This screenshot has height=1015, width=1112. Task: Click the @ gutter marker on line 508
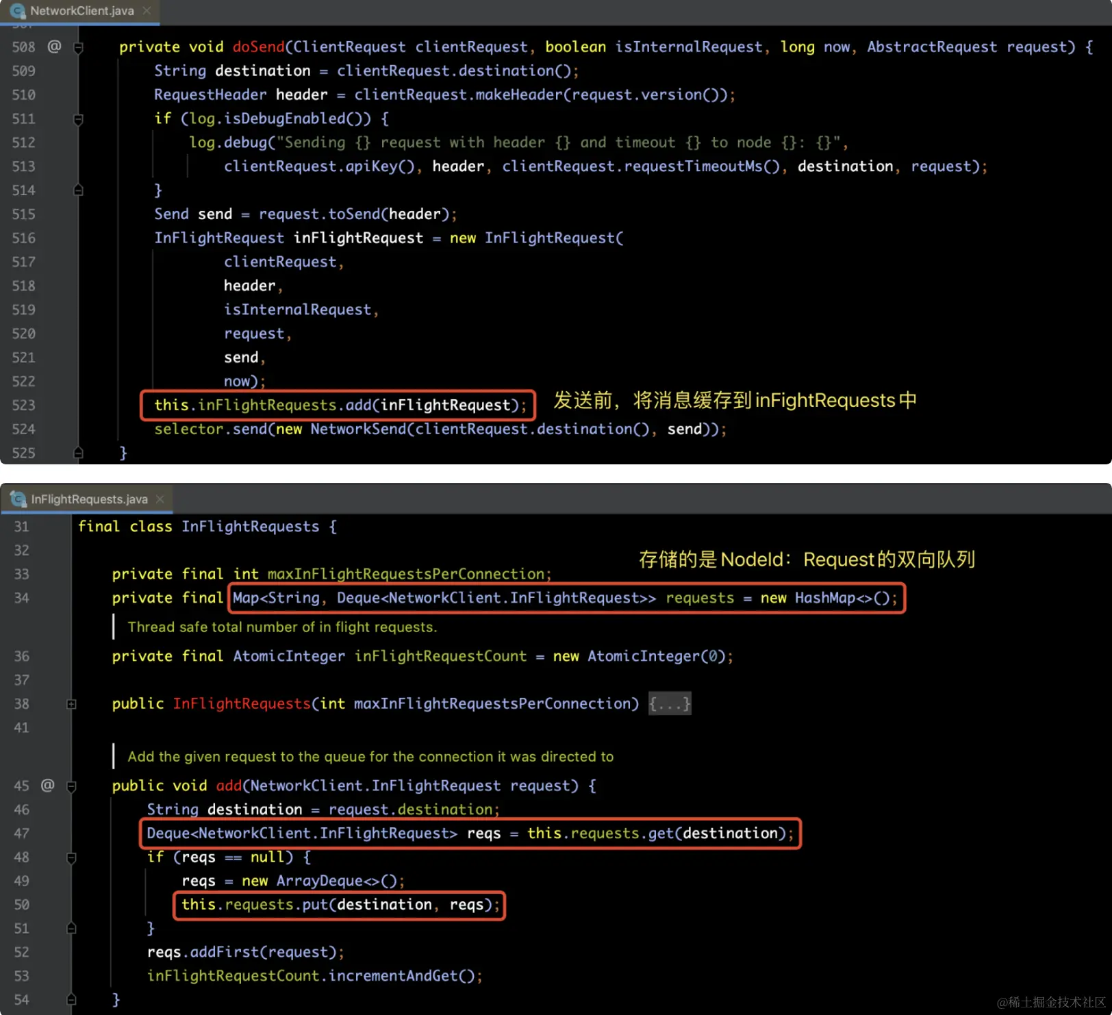[x=54, y=47]
